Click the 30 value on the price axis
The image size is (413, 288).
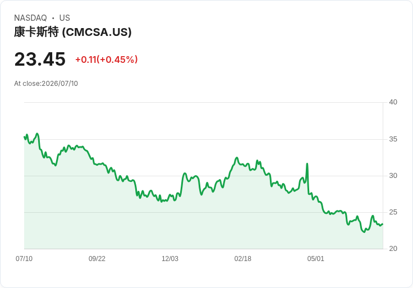(393, 176)
